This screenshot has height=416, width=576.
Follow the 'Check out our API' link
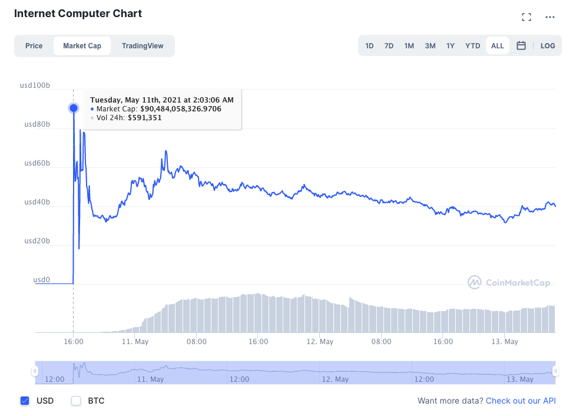pos(521,401)
